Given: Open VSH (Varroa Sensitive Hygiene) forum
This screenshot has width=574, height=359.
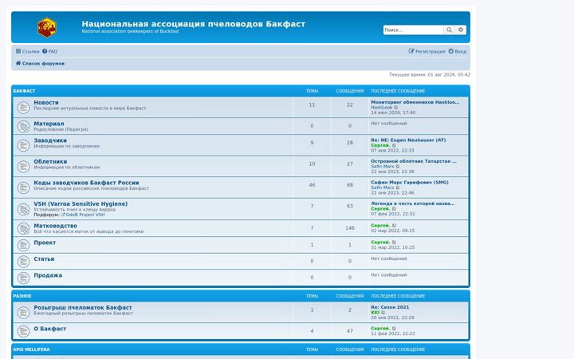Looking at the screenshot, I should coord(81,203).
